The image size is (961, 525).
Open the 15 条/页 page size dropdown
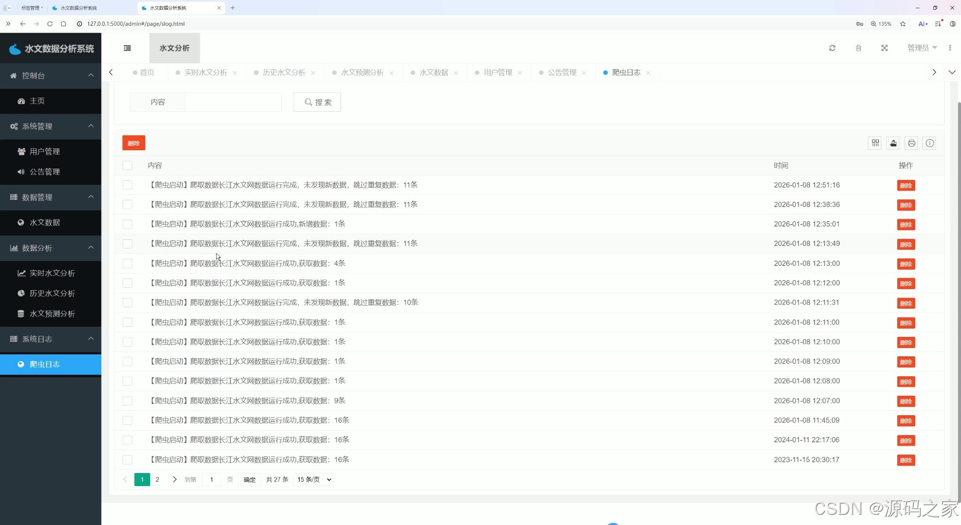(314, 479)
